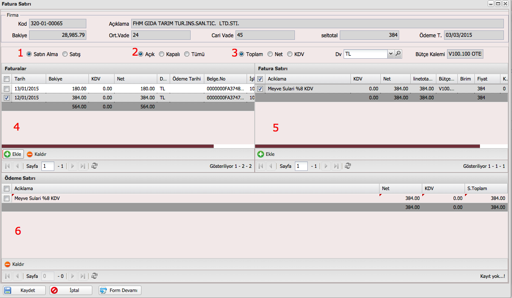This screenshot has width=512, height=298.
Task: Sort Faturalar by Bakiye column
Action: pos(67,79)
